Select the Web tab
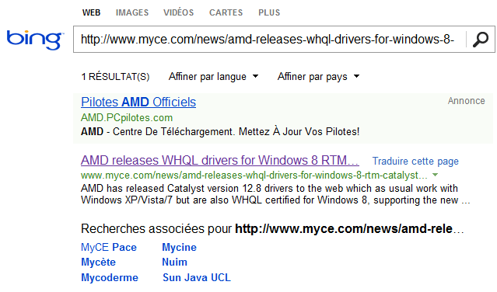The height and width of the screenshot is (292, 497). (91, 12)
